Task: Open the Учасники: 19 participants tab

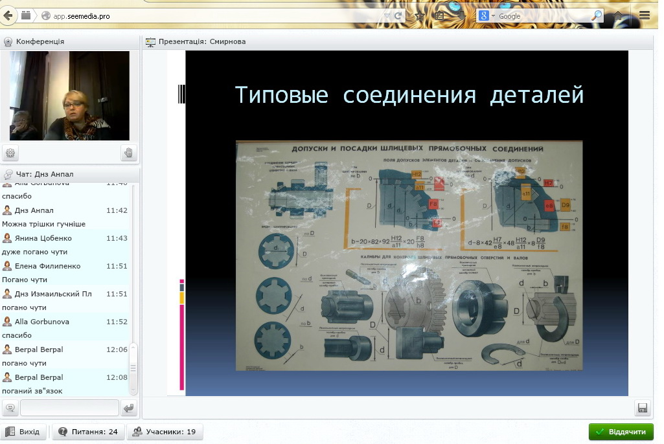Action: click(165, 432)
